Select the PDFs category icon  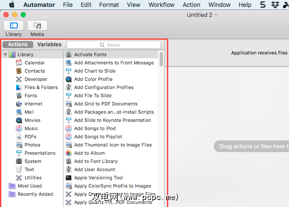[19, 137]
